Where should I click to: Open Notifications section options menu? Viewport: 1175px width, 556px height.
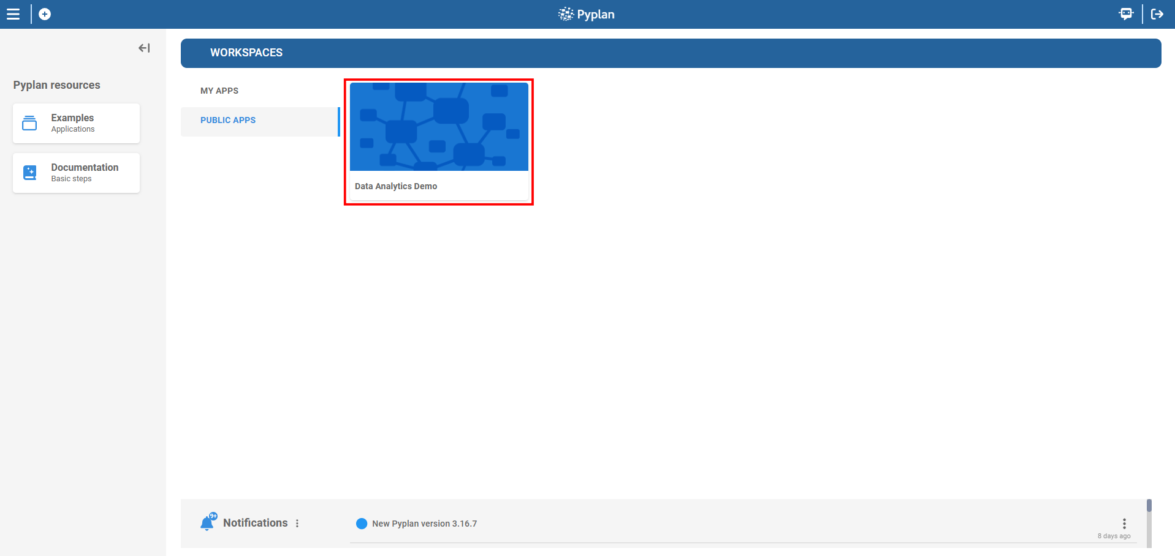click(297, 524)
